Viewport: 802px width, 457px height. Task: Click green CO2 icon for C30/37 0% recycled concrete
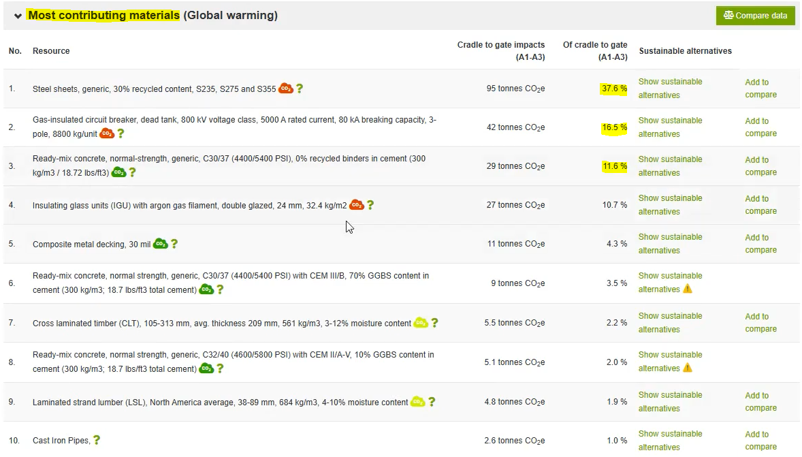(x=118, y=172)
